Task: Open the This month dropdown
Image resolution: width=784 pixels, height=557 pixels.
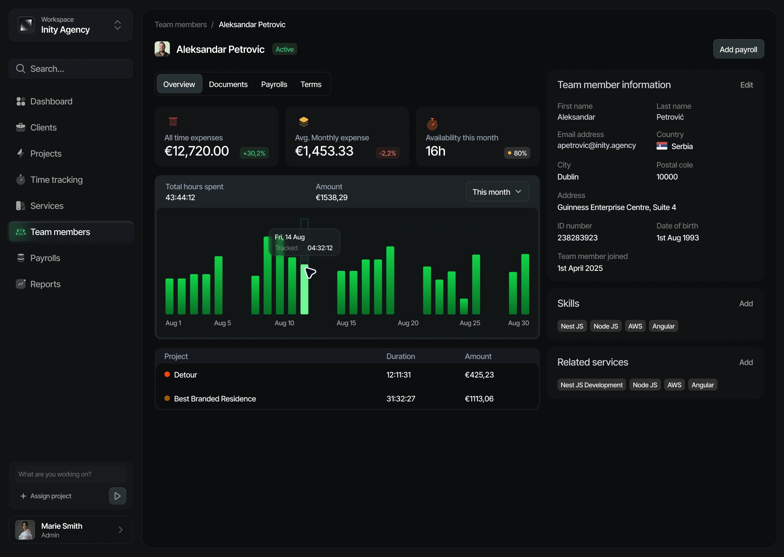Action: (x=497, y=192)
